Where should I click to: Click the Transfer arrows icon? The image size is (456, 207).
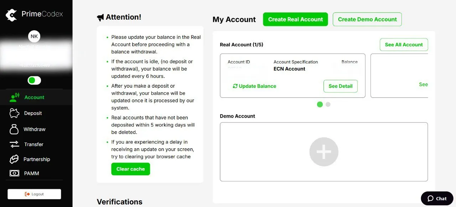(14, 144)
